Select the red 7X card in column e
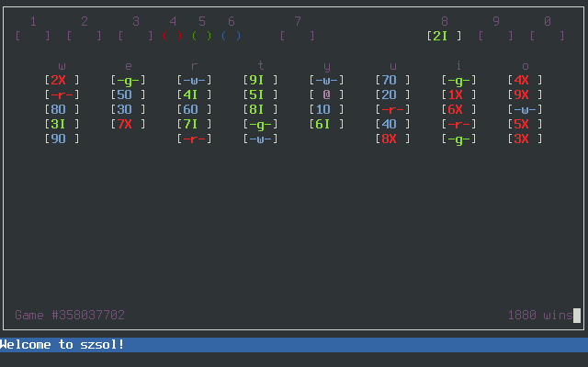The width and height of the screenshot is (588, 367). 129,124
